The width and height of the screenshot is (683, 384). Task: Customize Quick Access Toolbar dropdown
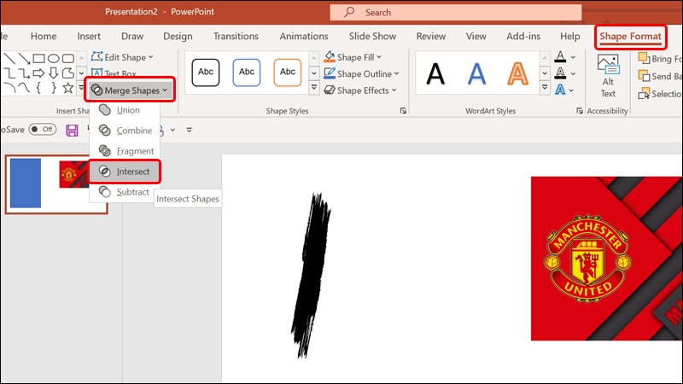189,130
